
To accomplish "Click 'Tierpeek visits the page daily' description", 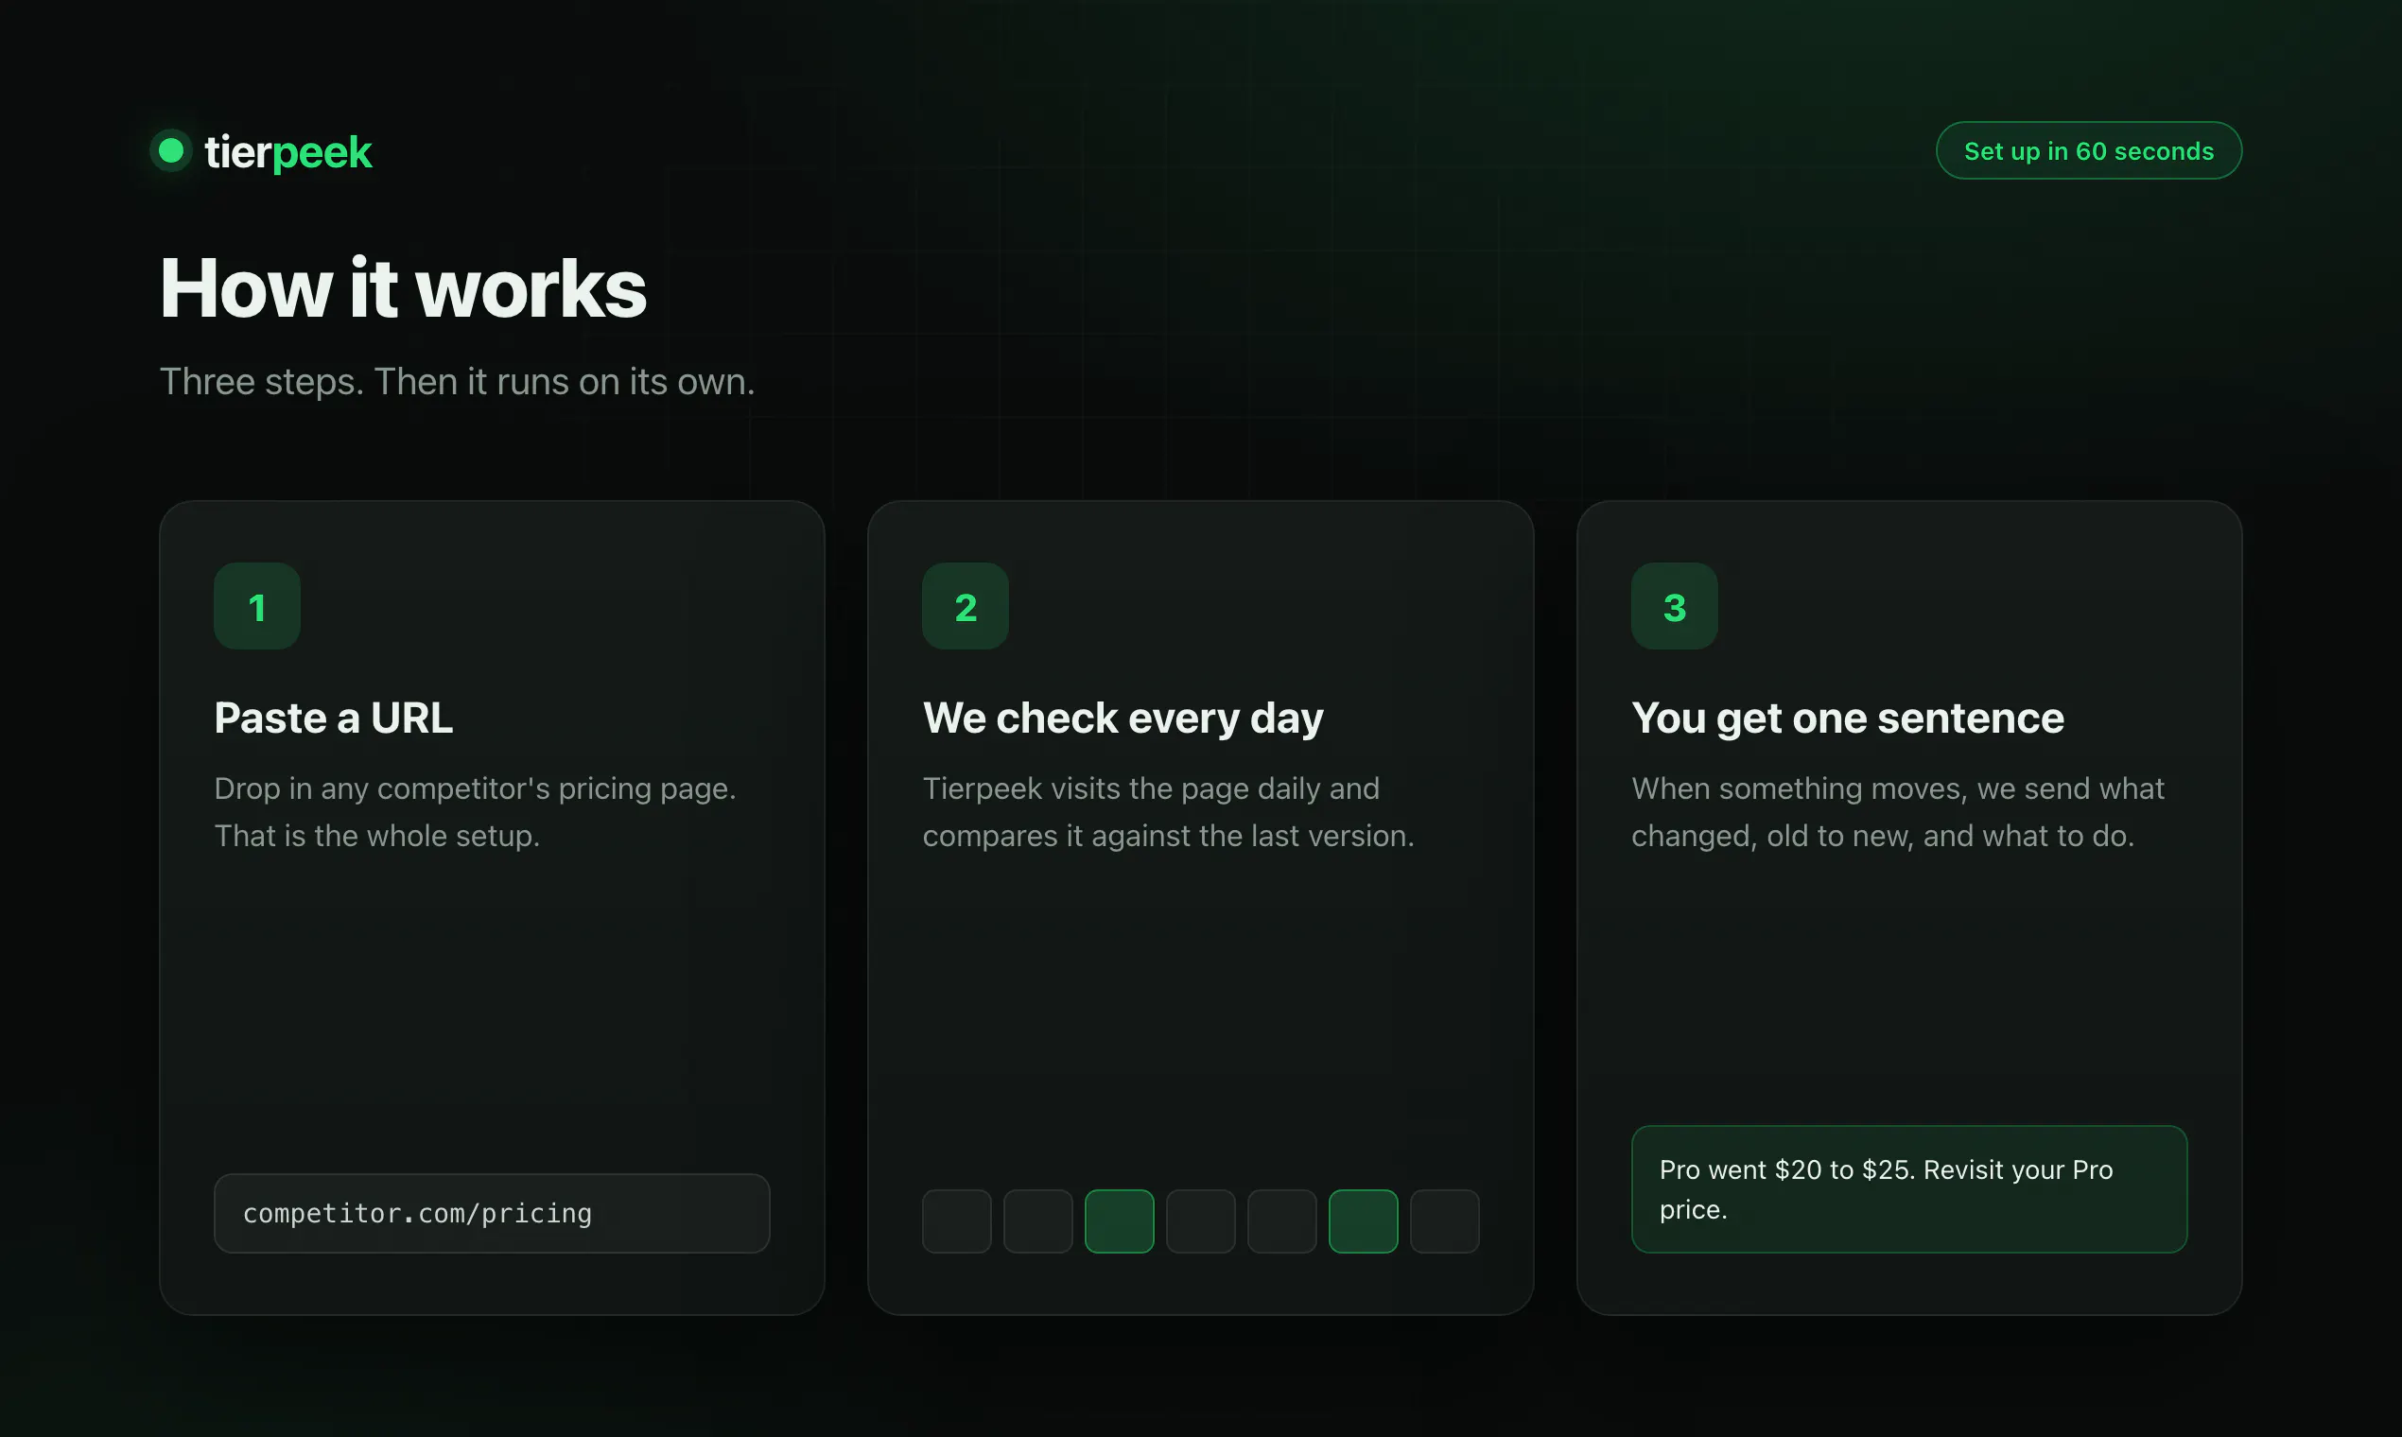I will tap(1168, 811).
